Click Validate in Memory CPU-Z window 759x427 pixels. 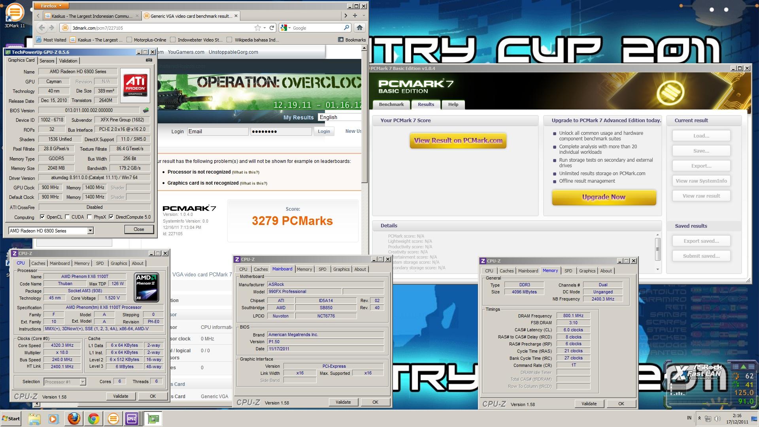coord(589,404)
